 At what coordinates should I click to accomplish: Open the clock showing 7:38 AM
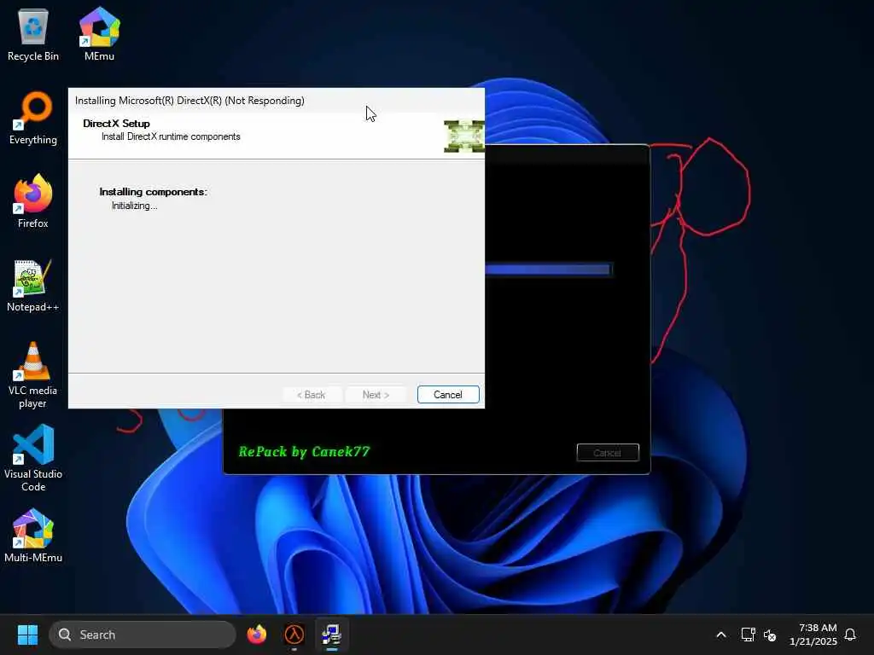pos(813,635)
